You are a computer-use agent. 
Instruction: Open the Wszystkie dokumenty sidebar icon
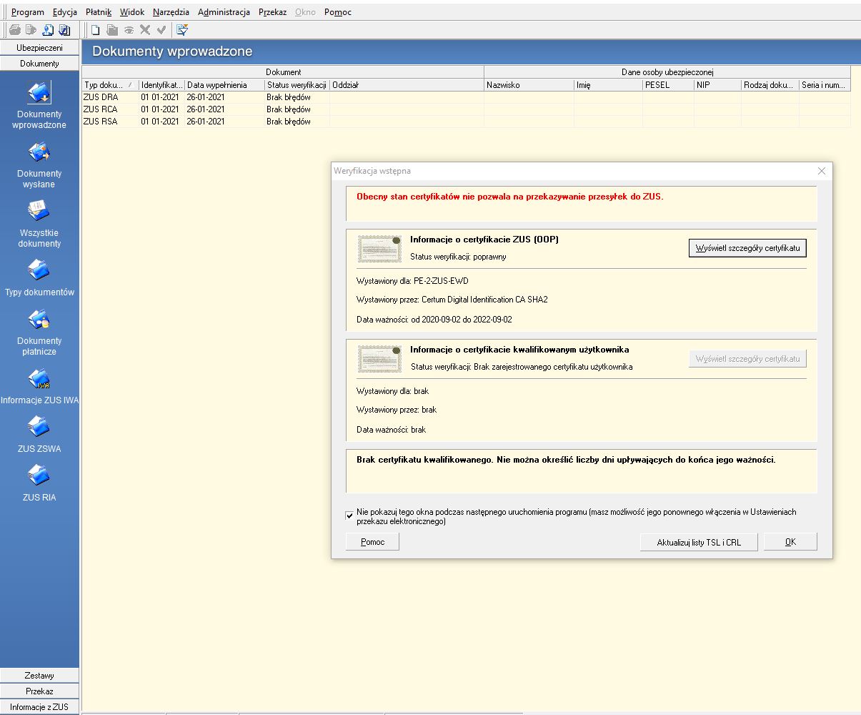pyautogui.click(x=39, y=211)
